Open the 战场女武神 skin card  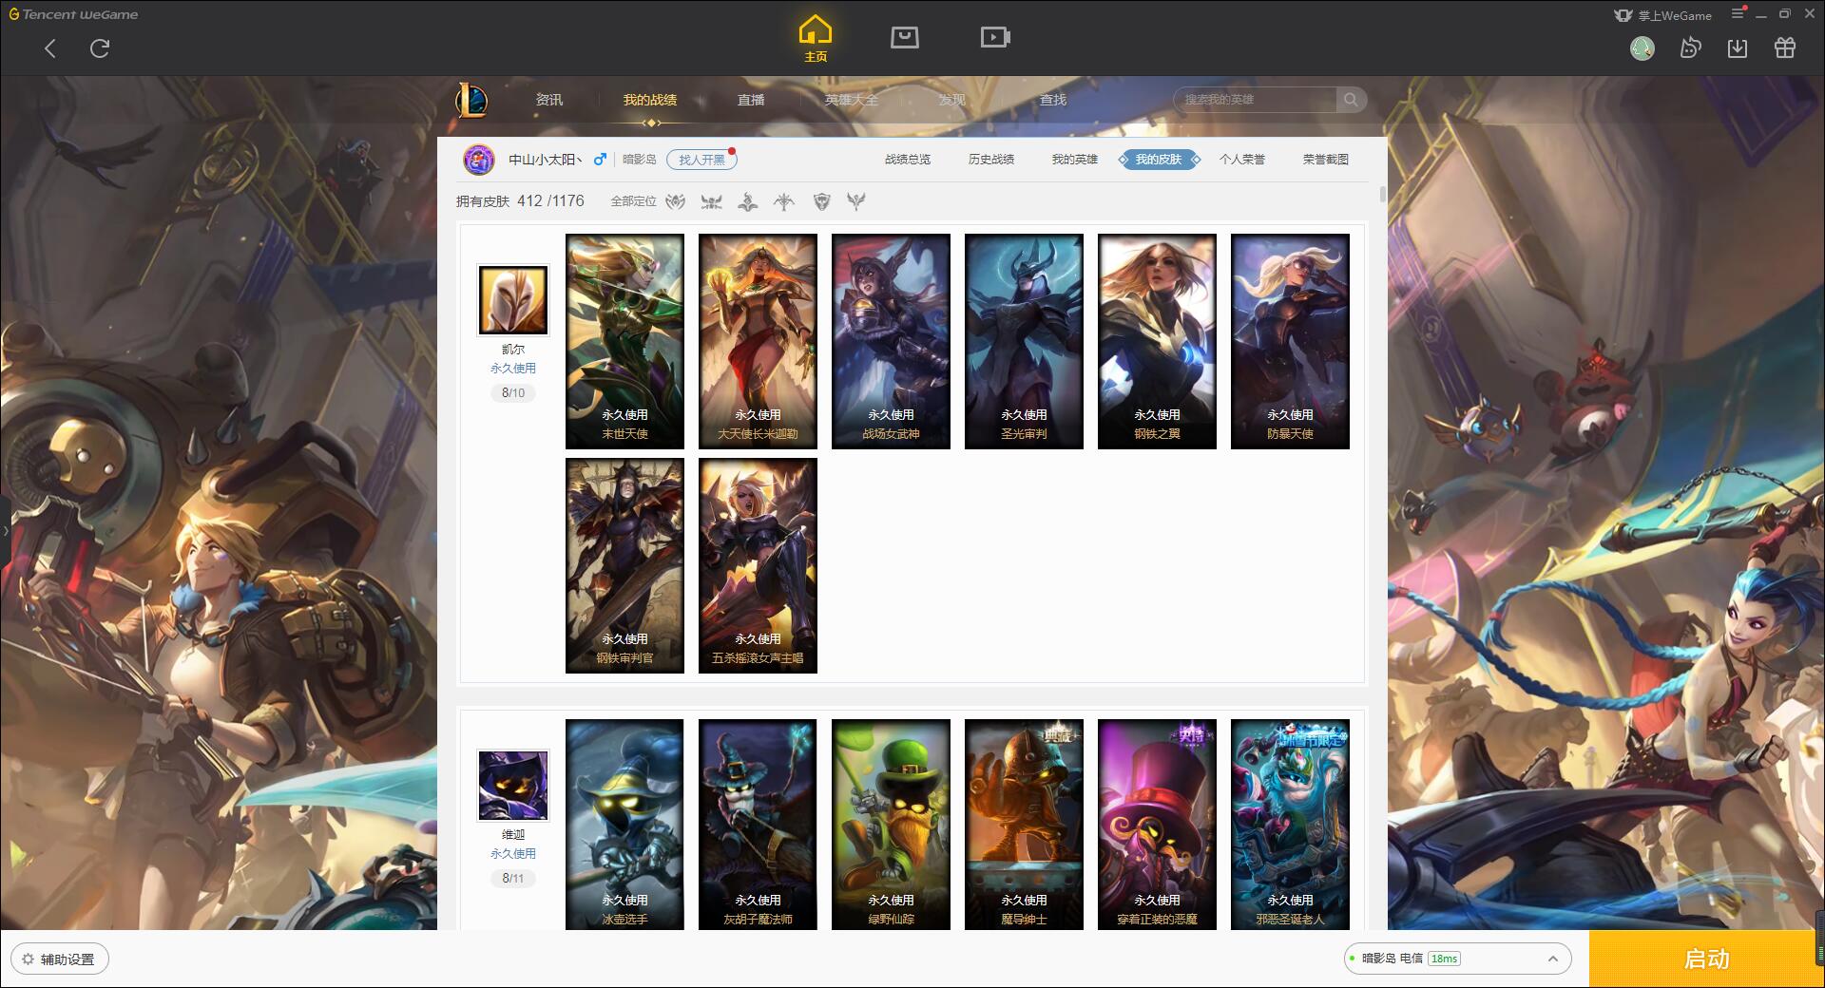click(891, 341)
